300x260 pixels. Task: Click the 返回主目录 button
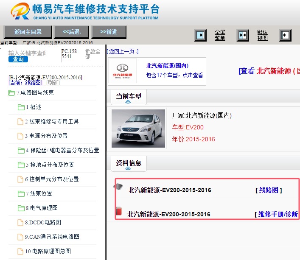pos(28,32)
